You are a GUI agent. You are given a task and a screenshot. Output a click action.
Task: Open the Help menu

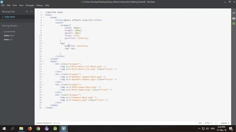(47, 5)
